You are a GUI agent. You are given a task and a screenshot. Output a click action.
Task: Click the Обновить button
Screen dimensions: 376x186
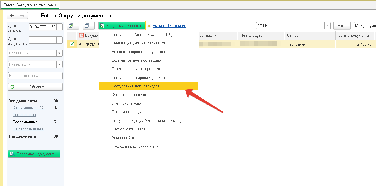click(x=35, y=87)
